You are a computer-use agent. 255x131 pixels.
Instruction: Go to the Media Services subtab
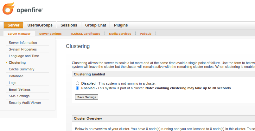coord(120,33)
